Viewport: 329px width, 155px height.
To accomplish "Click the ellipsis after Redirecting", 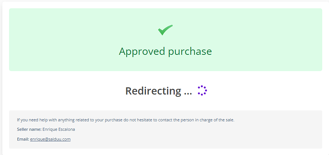I will (188, 91).
